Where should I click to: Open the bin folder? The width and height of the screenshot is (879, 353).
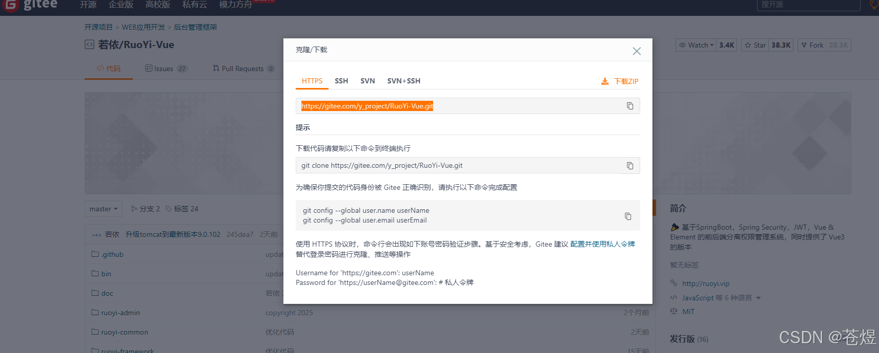(x=106, y=274)
